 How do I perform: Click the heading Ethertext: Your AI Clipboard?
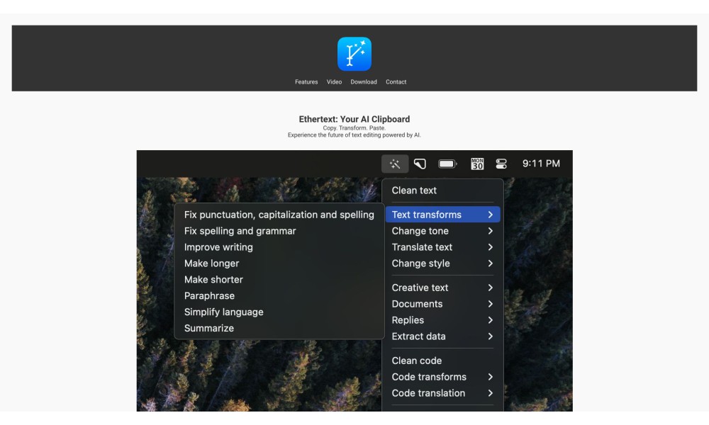(354, 119)
